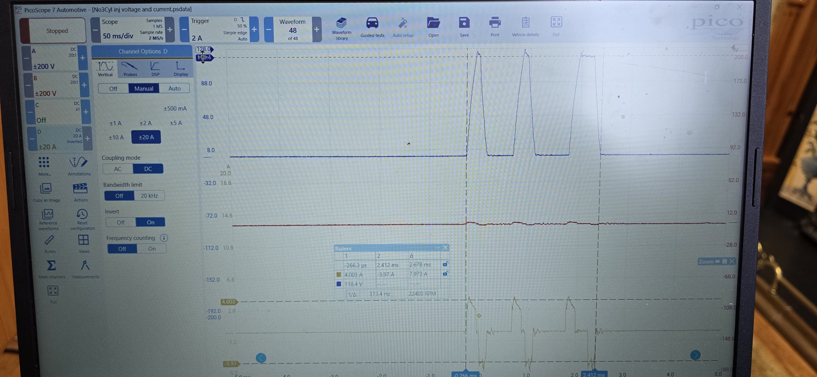Image resolution: width=817 pixels, height=377 pixels.
Task: Open the Actions tool
Action: coord(80,192)
